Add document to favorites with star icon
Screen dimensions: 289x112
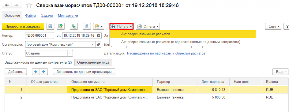pyautogui.click(x=29, y=6)
